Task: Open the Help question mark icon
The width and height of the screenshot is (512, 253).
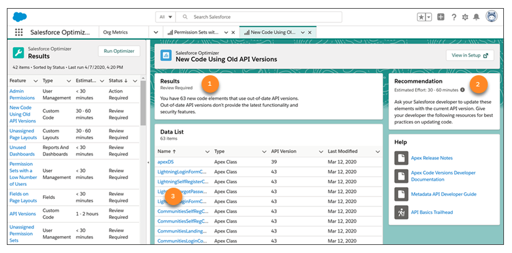Action: pyautogui.click(x=454, y=17)
